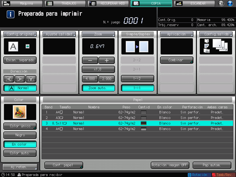Click tray 4 paper quantity indicator
Screen dimensions: 236x177
(143, 129)
